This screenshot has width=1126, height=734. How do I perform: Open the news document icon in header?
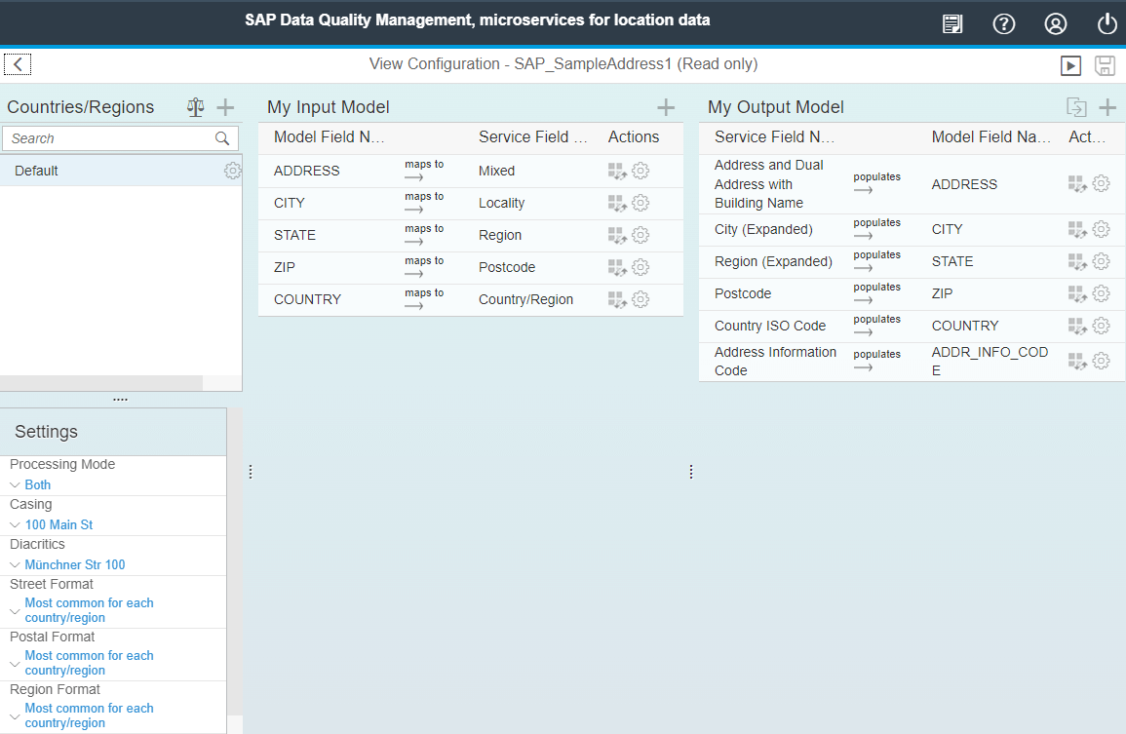point(952,24)
